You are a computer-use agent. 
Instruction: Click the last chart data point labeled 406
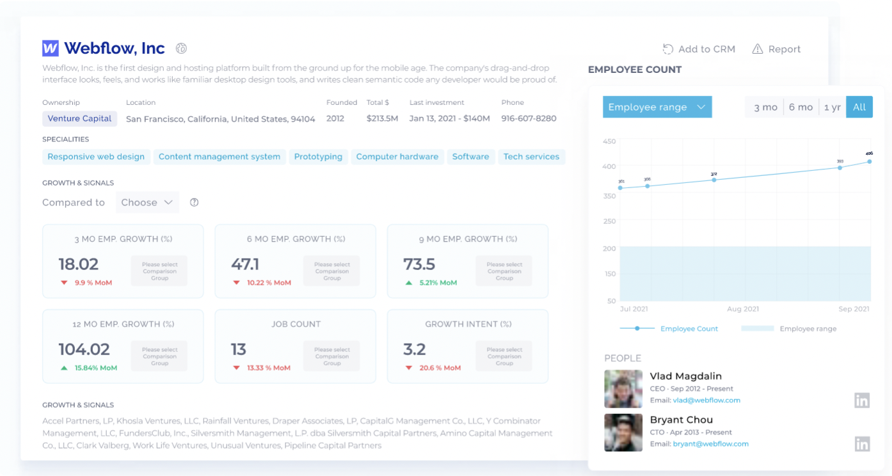tap(870, 161)
